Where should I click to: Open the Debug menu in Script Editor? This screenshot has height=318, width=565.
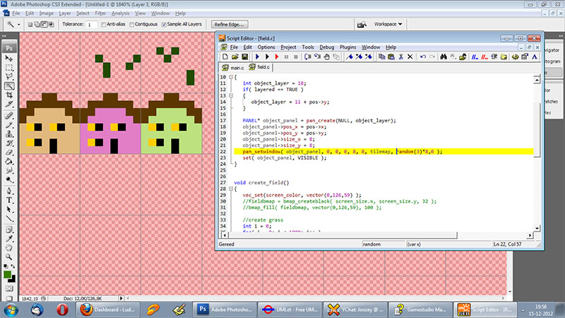[326, 47]
